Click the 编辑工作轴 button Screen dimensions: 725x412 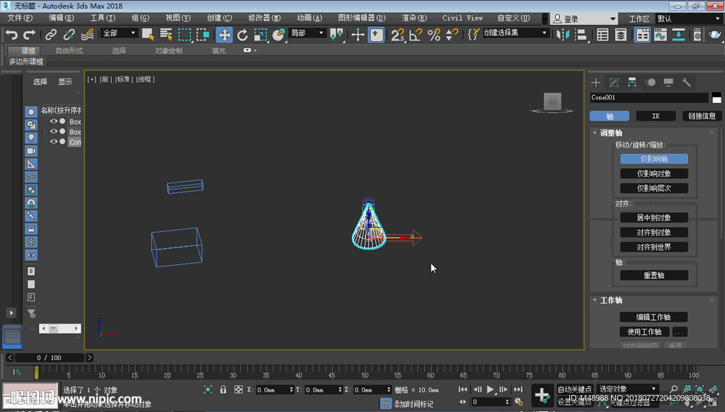point(653,317)
